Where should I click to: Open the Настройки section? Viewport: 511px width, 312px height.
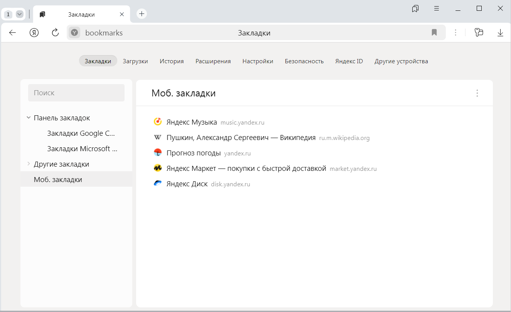258,61
